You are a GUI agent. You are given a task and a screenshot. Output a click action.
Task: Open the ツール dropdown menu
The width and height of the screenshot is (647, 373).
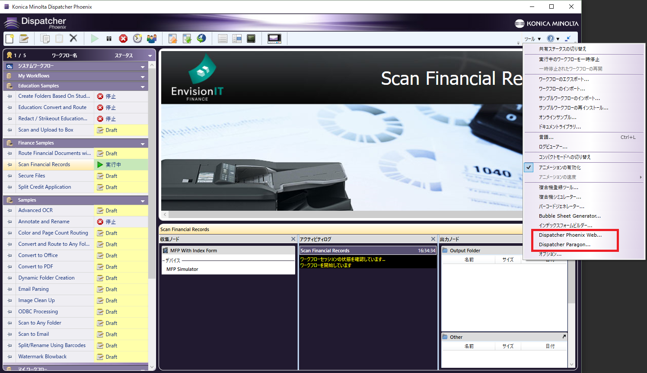coord(532,39)
